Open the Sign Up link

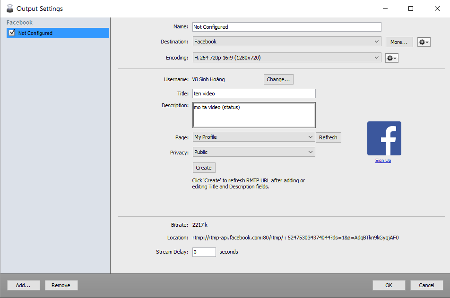tap(383, 161)
